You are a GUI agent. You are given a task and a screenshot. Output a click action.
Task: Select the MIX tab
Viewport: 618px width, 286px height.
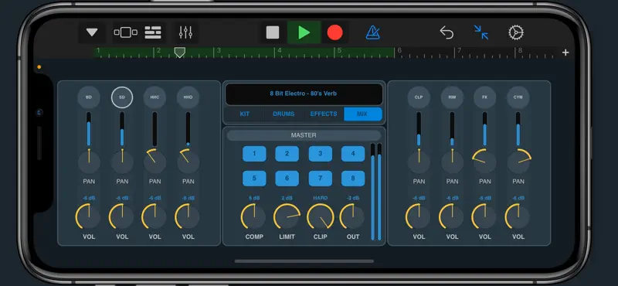(362, 114)
